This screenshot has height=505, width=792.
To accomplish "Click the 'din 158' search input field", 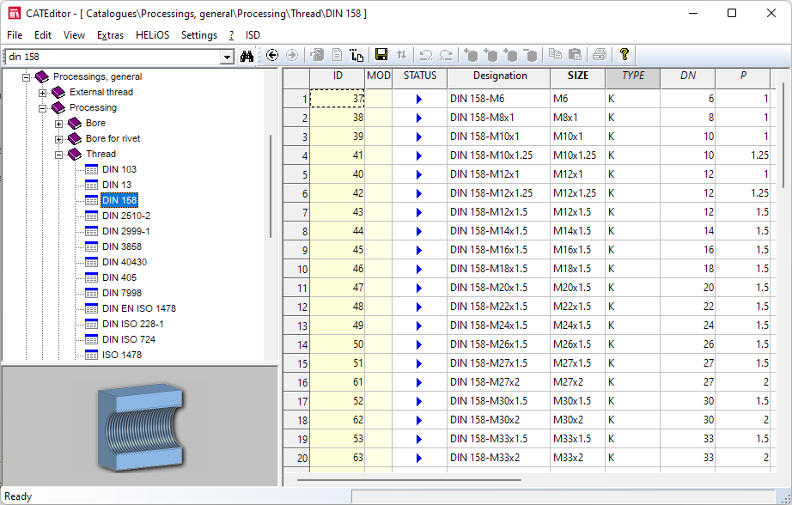I will pos(113,57).
